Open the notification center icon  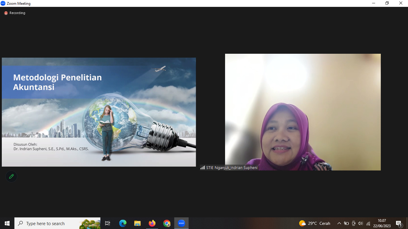[x=399, y=223]
